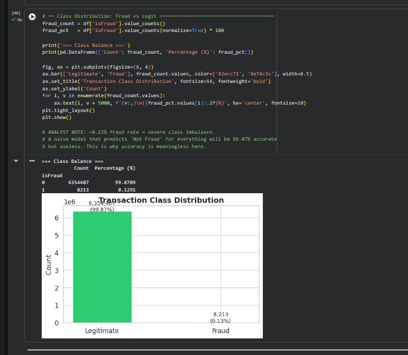Click output value 99.8709

tap(125, 182)
